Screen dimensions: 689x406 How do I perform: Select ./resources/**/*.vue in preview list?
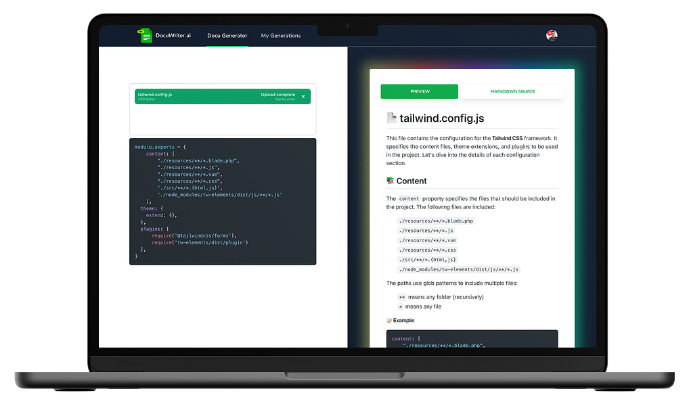point(428,240)
